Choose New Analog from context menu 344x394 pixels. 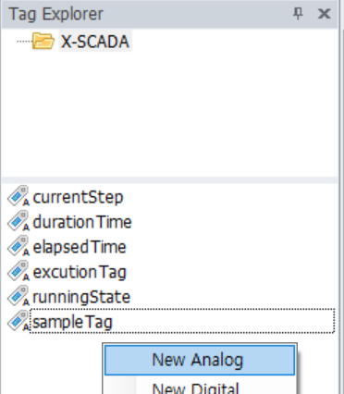click(200, 360)
